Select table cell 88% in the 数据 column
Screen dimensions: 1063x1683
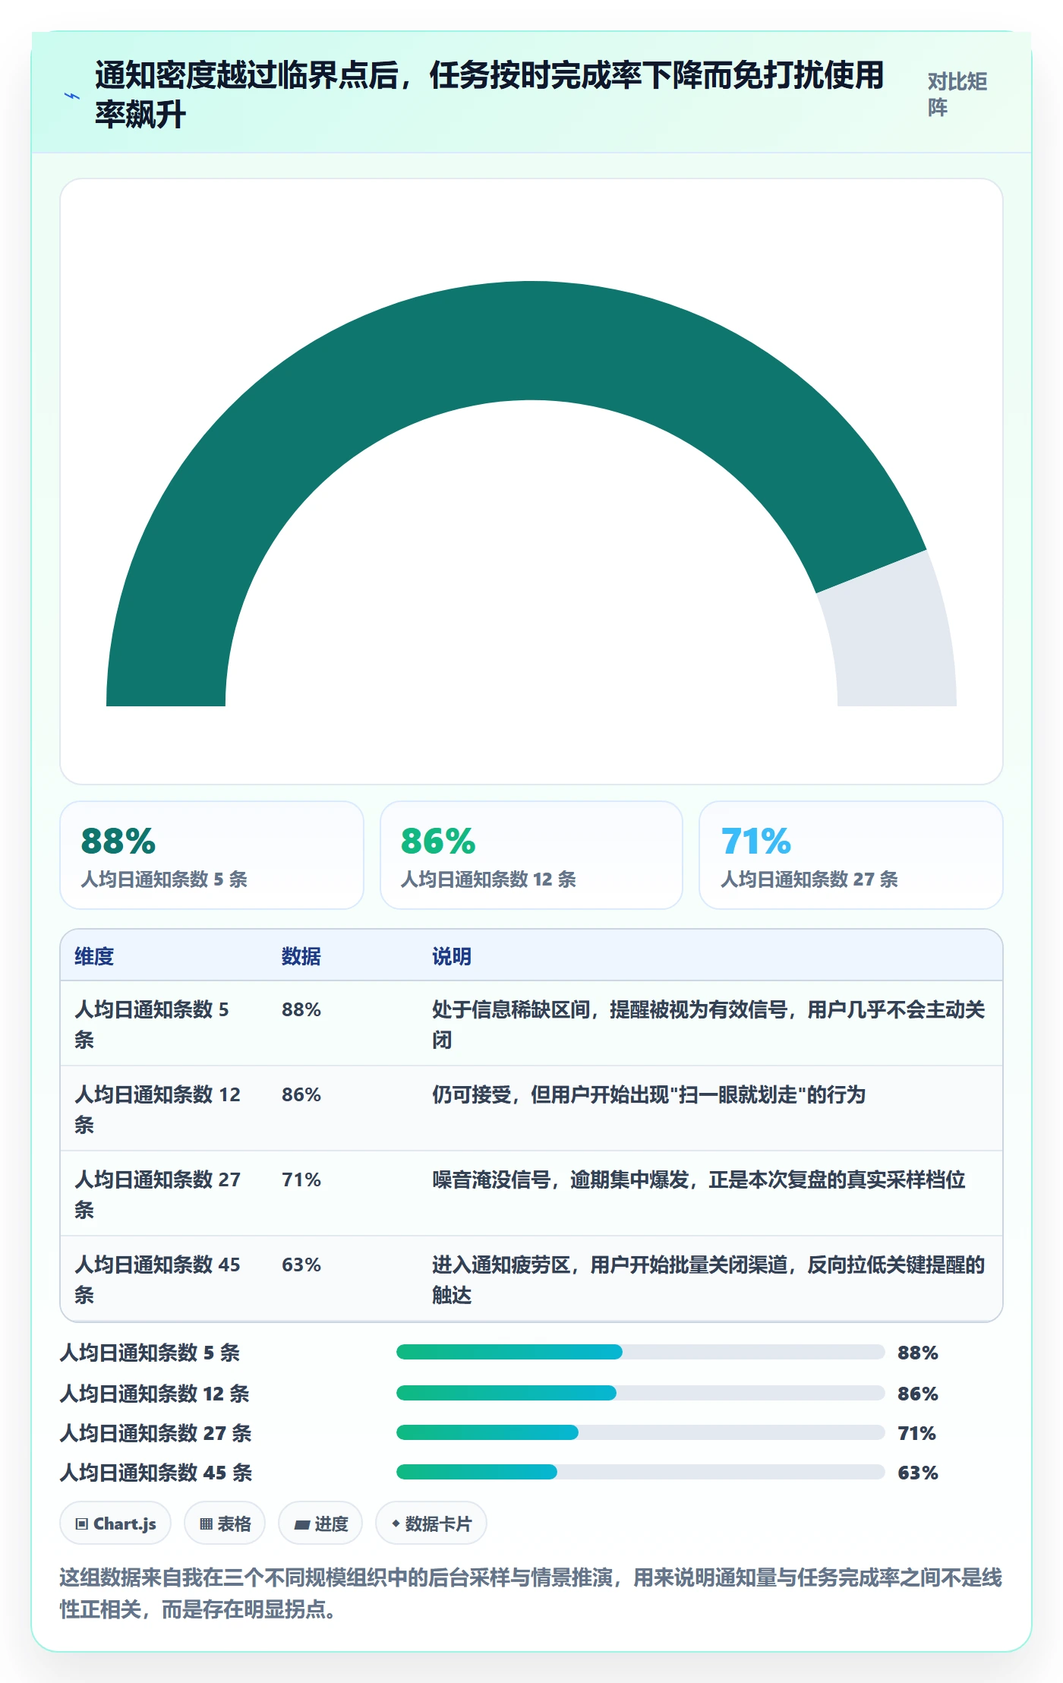click(x=301, y=1009)
